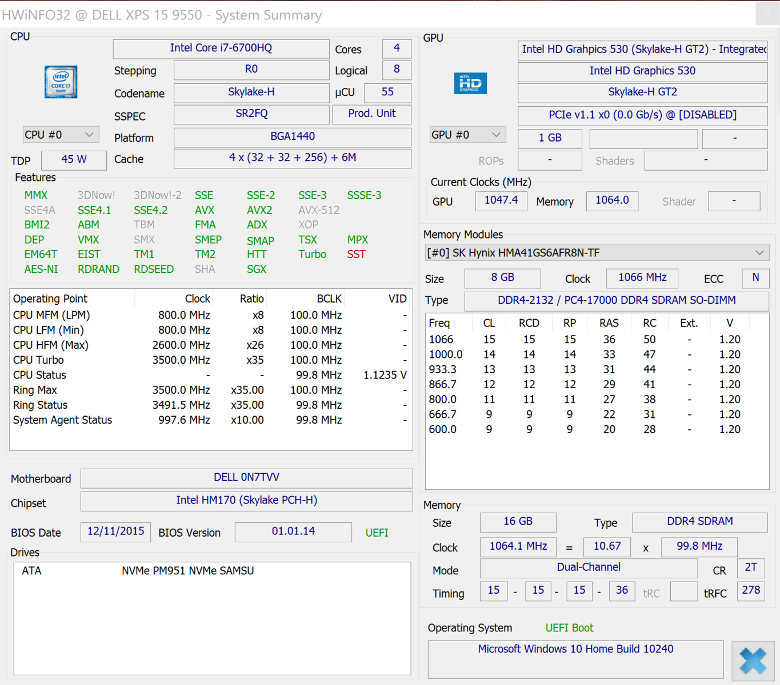The image size is (780, 685).
Task: Close the HWiNFO32 window with title X
Action: [x=767, y=14]
